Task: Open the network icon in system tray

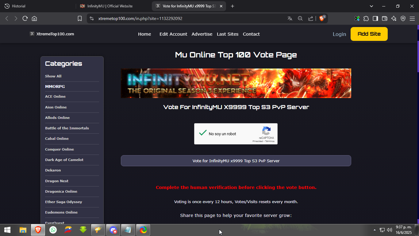Action: (x=382, y=230)
